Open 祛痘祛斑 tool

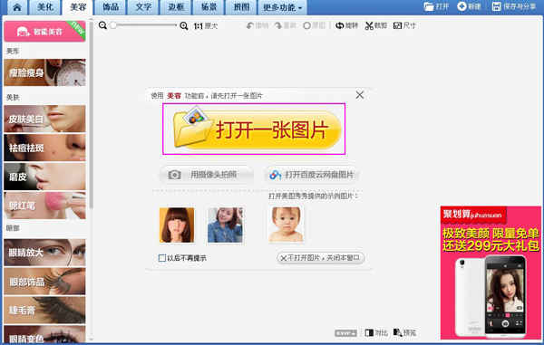(x=44, y=148)
